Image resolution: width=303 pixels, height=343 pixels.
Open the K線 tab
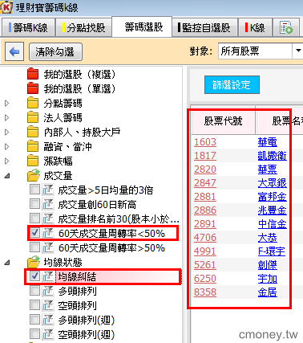pyautogui.click(x=255, y=27)
